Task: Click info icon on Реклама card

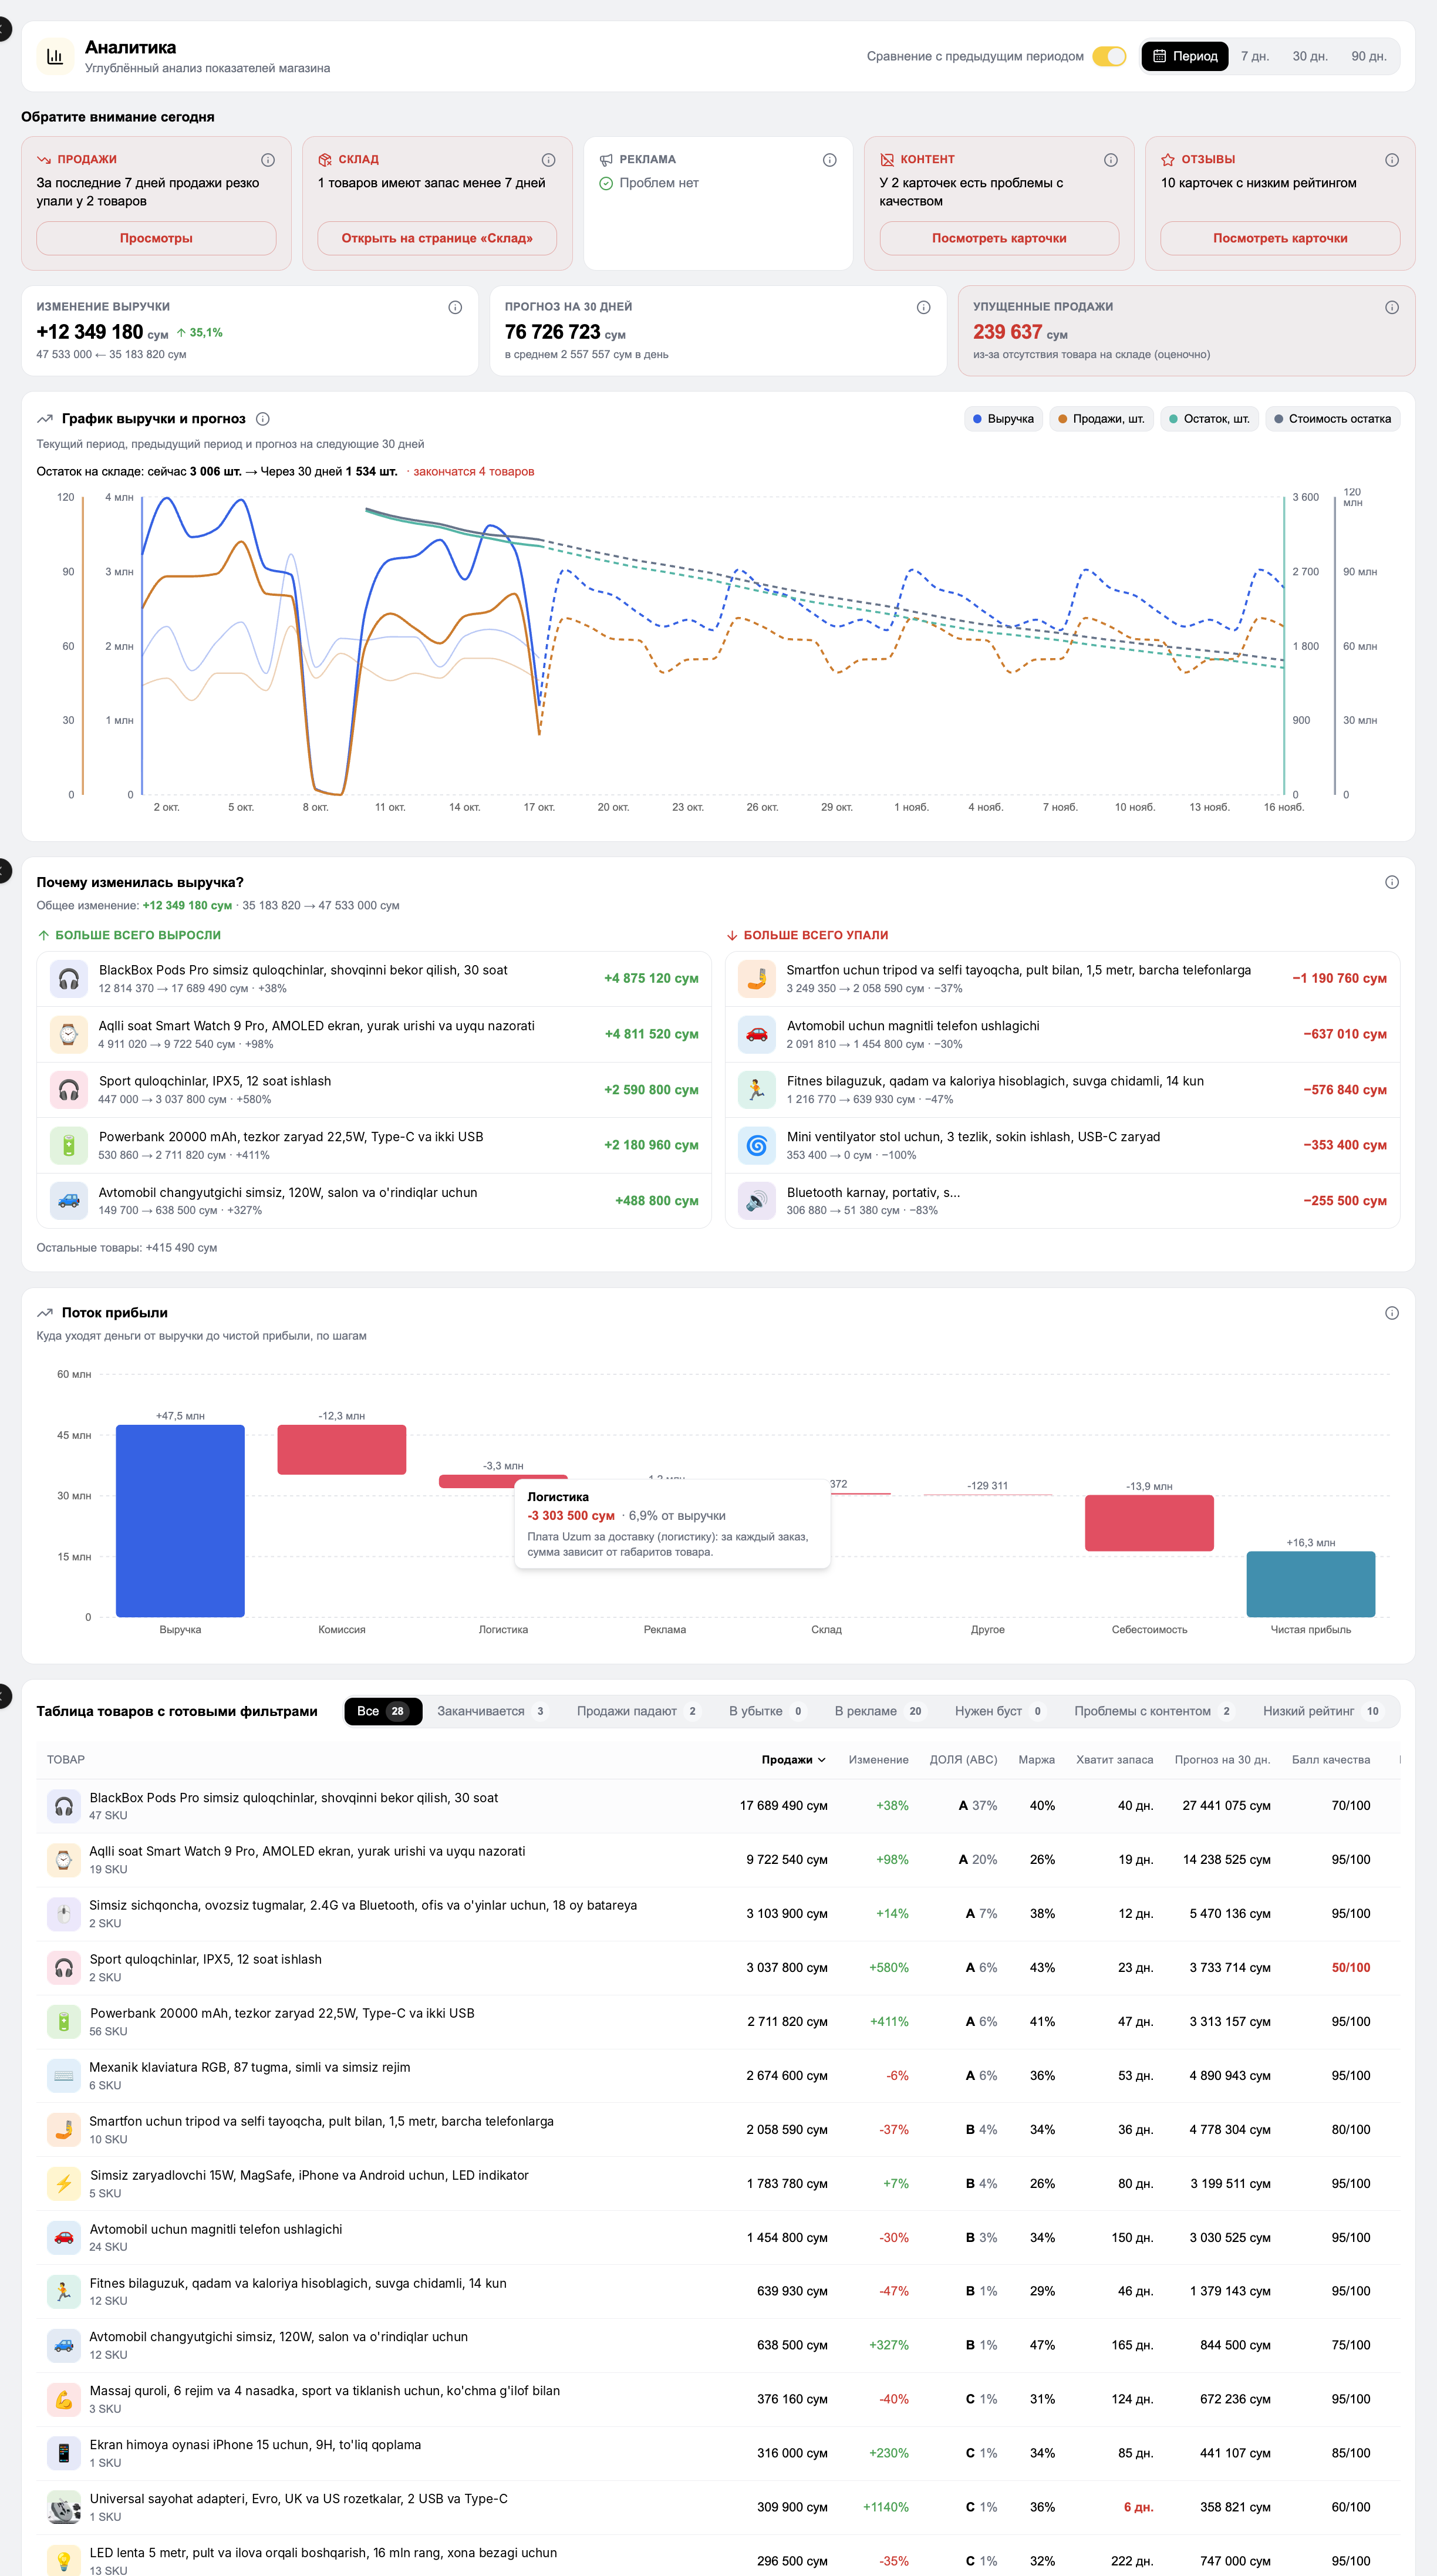Action: 829,160
